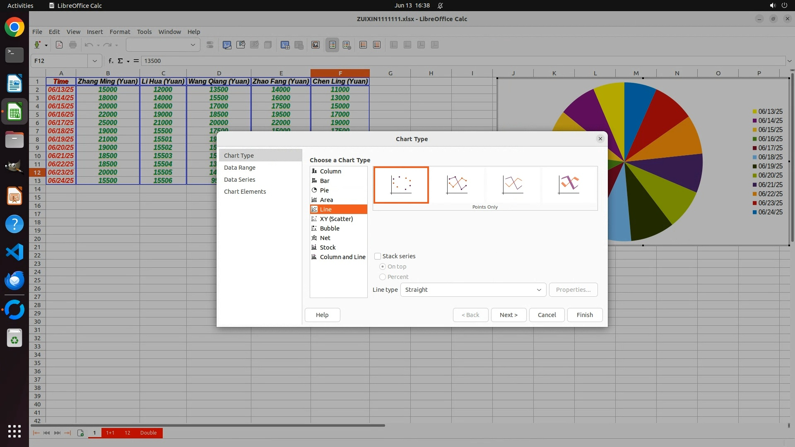Viewport: 795px width, 447px height.
Task: Choose XY (Scatter) chart type
Action: point(336,219)
